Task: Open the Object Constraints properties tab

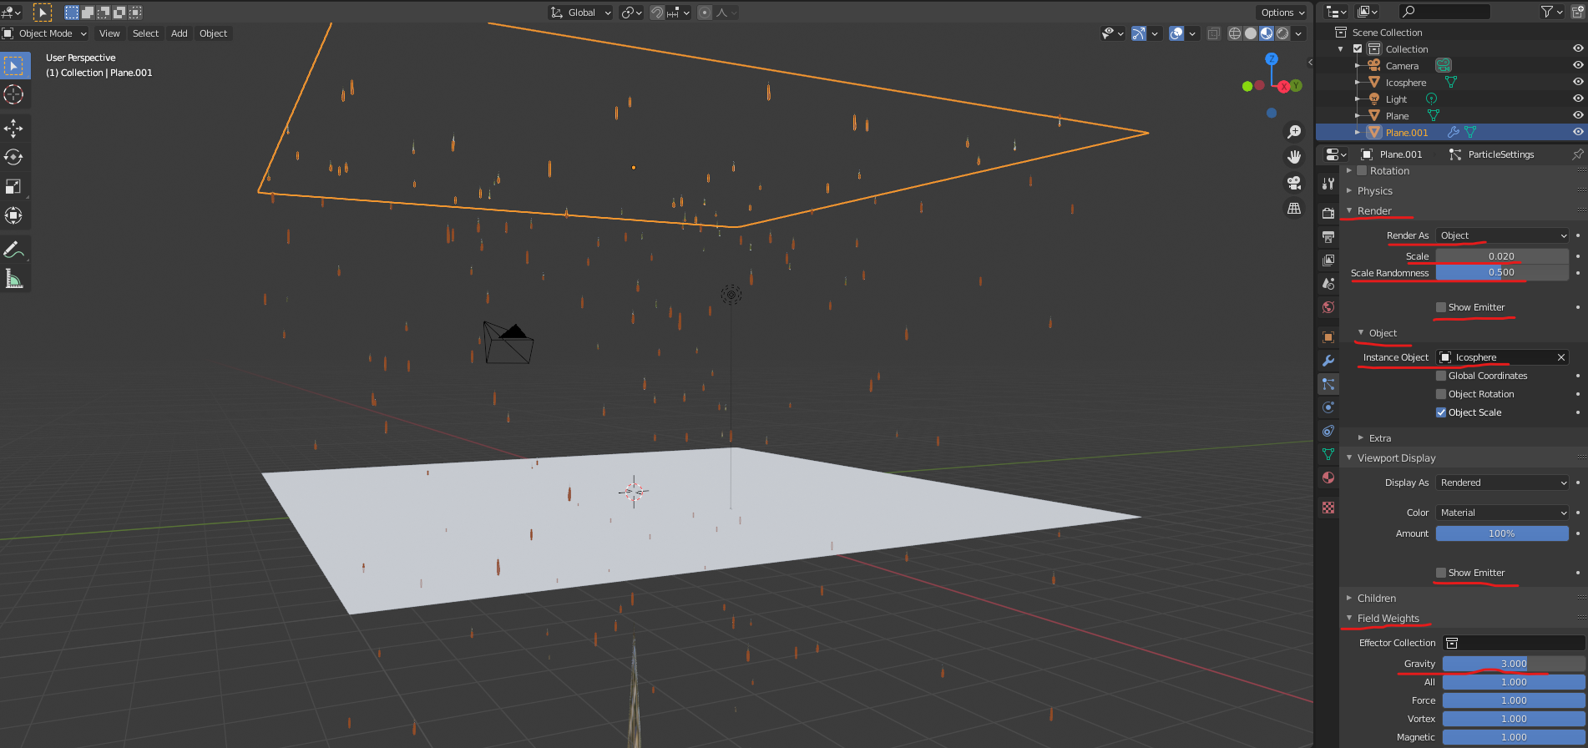Action: (1328, 431)
